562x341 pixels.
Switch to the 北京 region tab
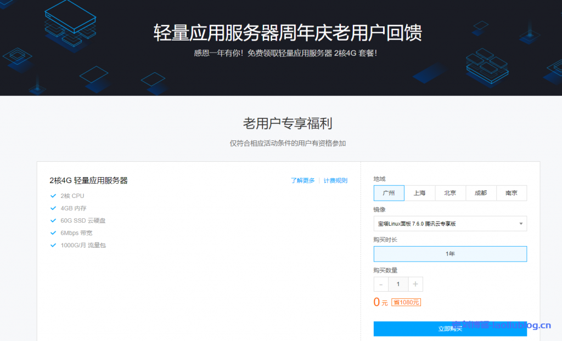coord(450,193)
